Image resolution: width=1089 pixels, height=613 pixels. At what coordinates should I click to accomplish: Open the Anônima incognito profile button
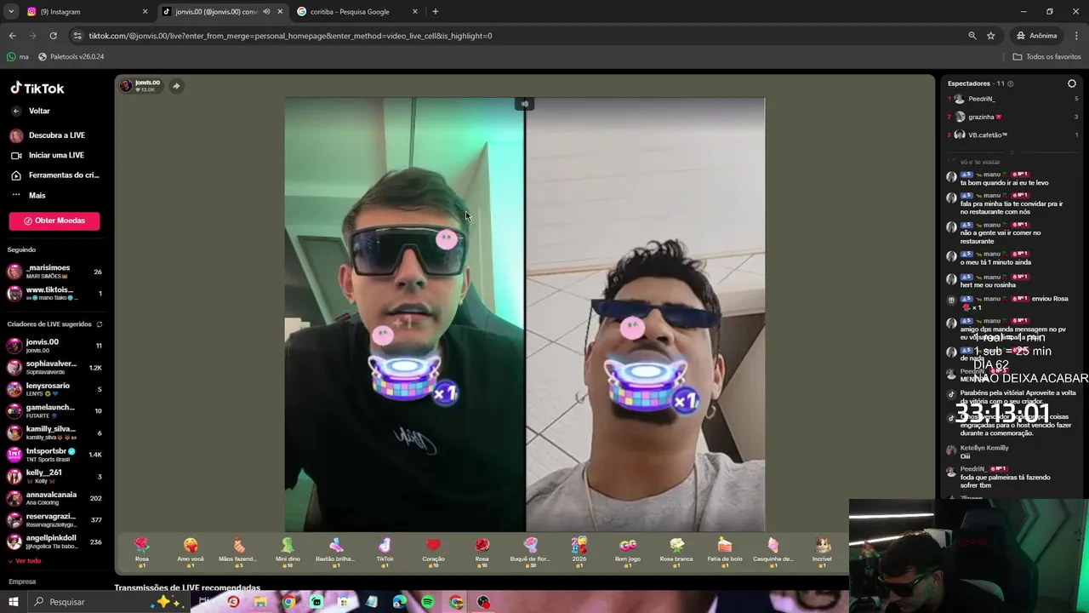pos(1037,36)
